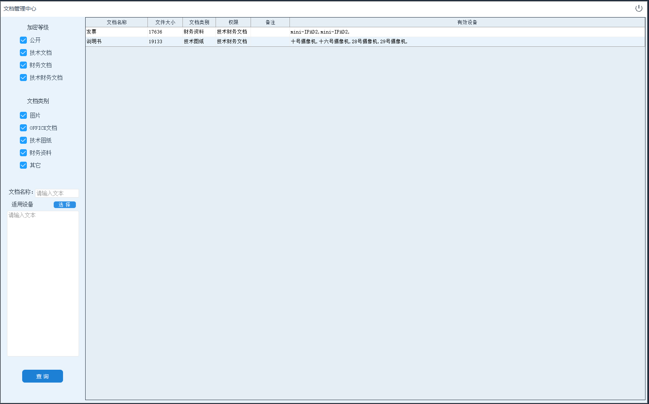This screenshot has height=404, width=649.
Task: Click the power icon in top-right corner
Action: point(638,8)
